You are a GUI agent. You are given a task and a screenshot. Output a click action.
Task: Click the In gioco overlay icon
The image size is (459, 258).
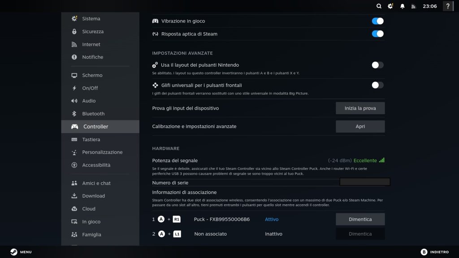(x=74, y=222)
